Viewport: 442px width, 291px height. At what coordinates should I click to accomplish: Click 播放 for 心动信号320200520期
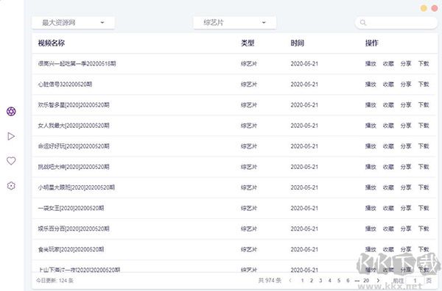pos(371,85)
